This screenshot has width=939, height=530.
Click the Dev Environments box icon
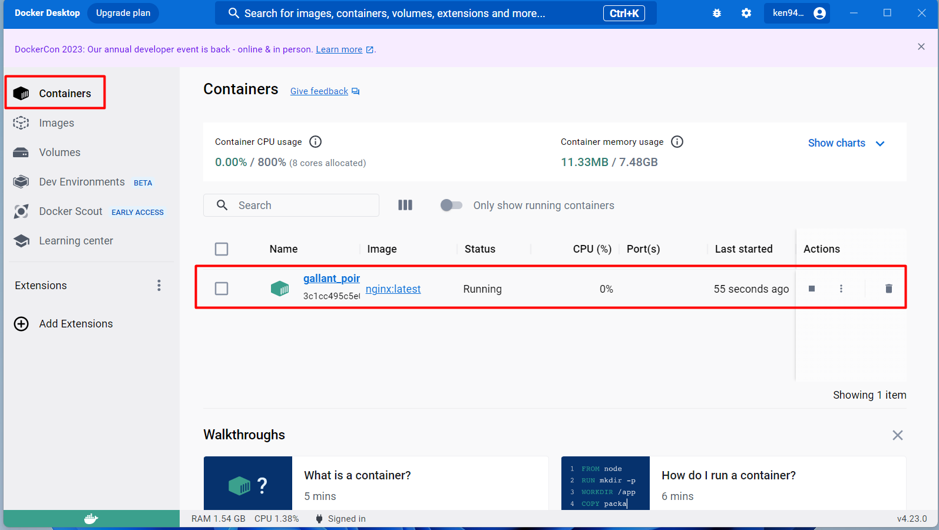click(x=21, y=182)
